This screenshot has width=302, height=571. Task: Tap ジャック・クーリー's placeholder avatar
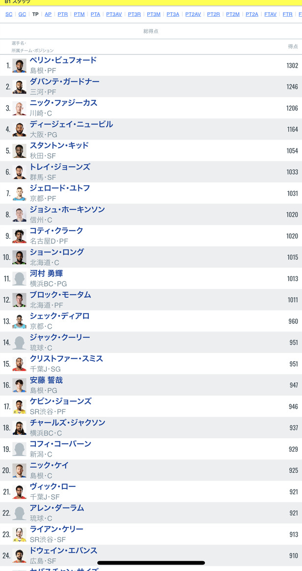19,343
